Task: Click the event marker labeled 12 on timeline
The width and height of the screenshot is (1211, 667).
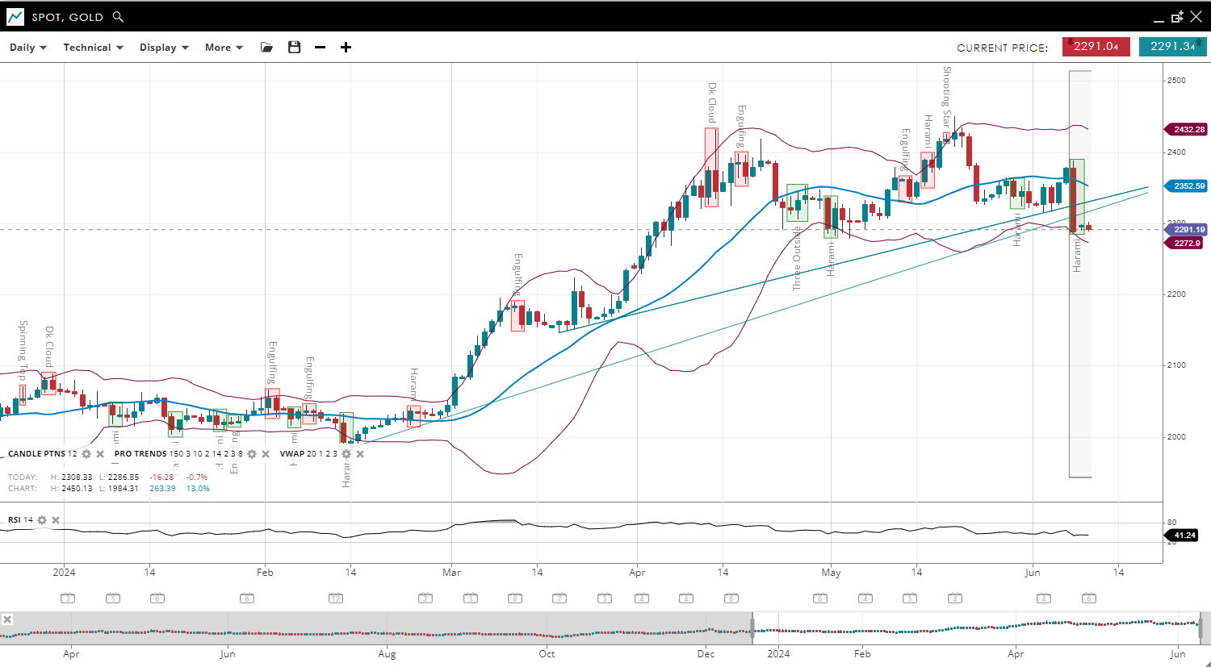Action: 337,598
